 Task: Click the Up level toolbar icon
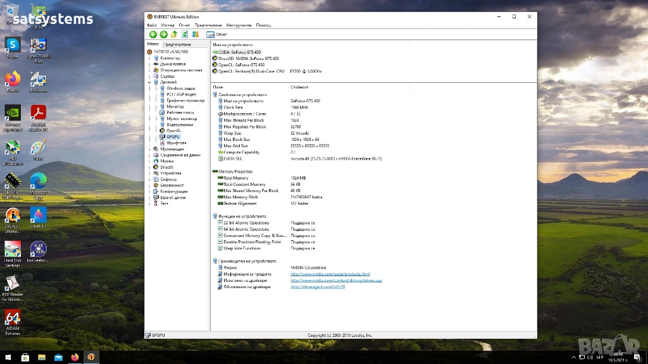coord(174,34)
